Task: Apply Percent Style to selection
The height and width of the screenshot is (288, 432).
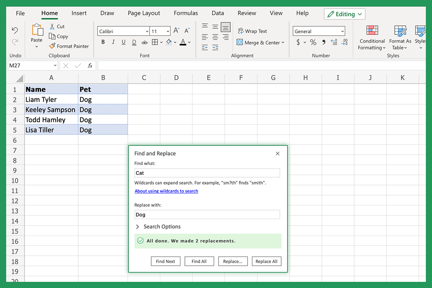Action: pyautogui.click(x=313, y=42)
